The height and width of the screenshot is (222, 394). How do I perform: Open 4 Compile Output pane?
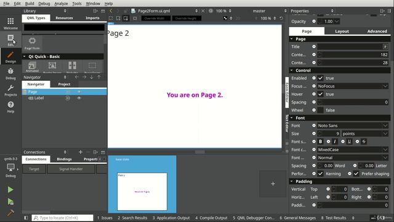[x=211, y=218]
